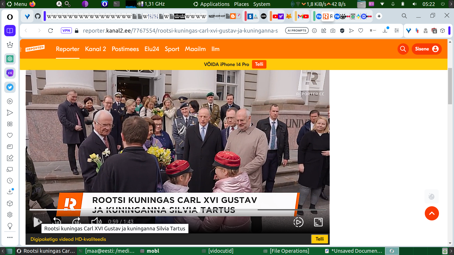Click the playback speed circular icon
The image size is (454, 255).
point(298,222)
